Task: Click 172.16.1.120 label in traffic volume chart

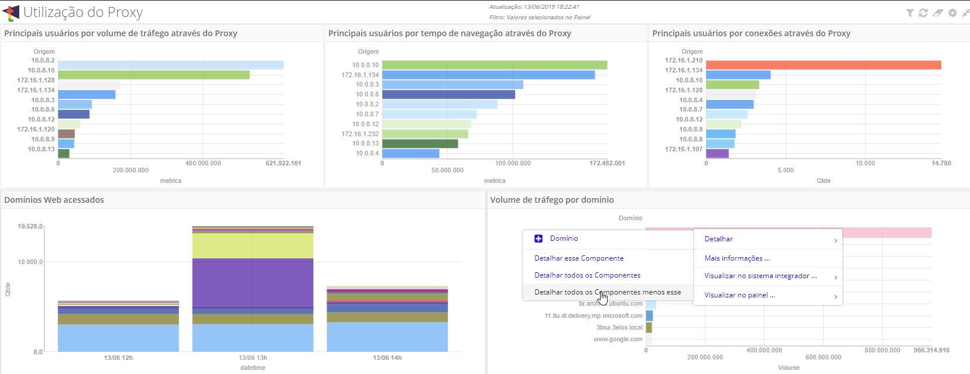Action: 36,129
